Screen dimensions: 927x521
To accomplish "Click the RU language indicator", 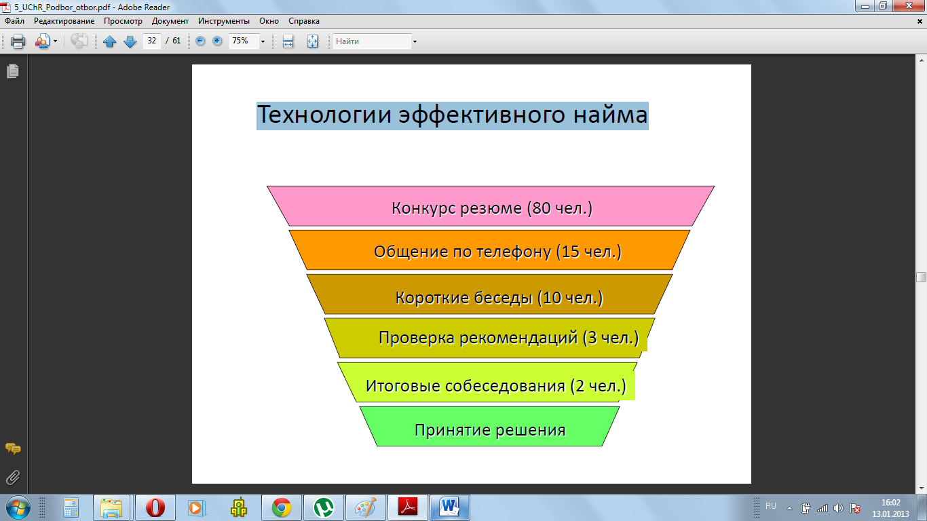I will (771, 506).
